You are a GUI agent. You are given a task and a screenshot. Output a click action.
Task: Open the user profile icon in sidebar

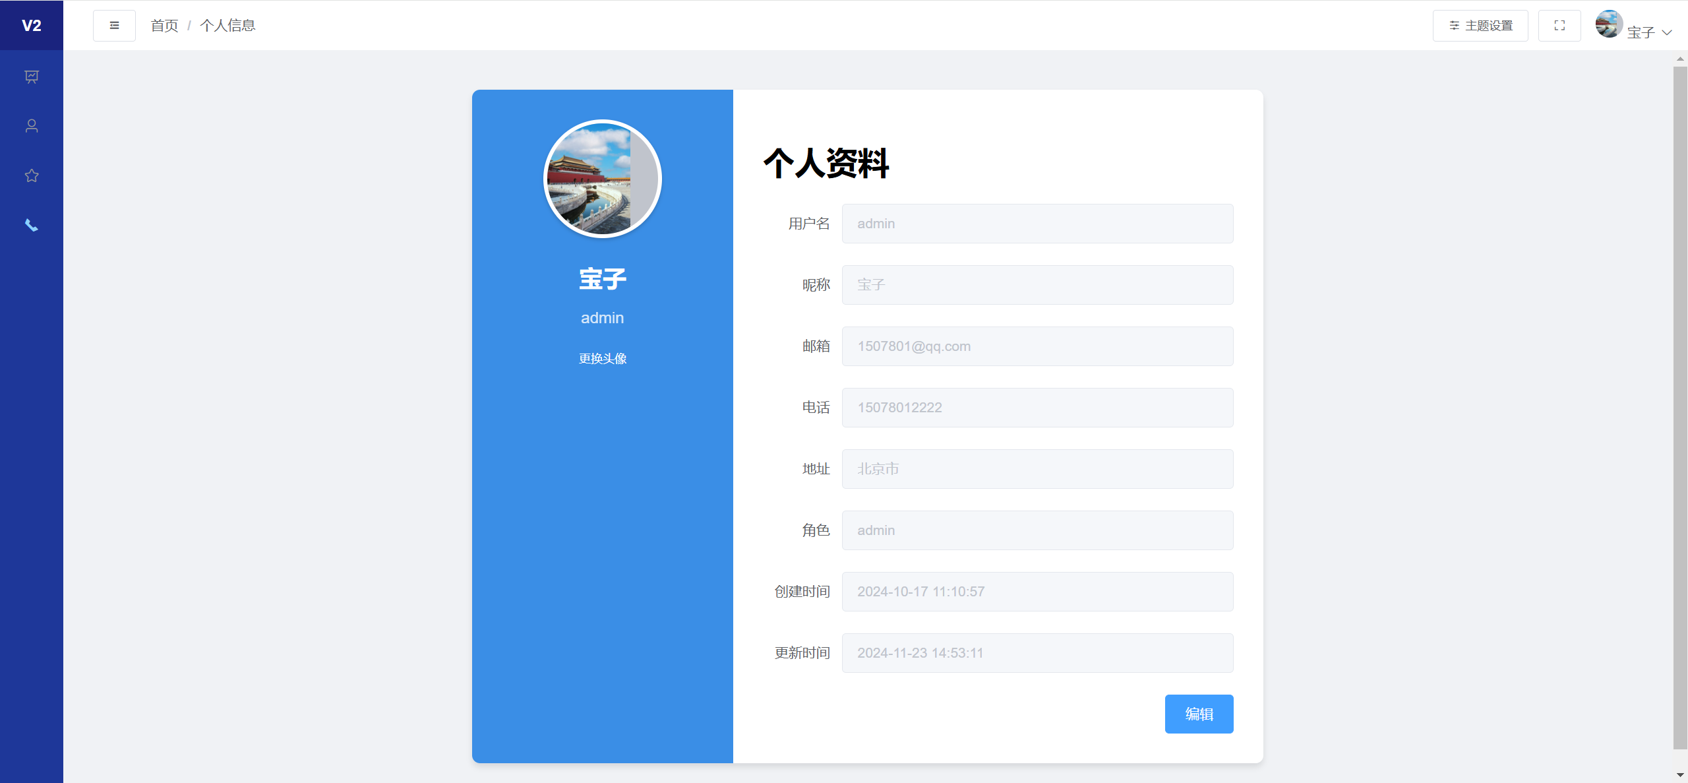click(32, 126)
